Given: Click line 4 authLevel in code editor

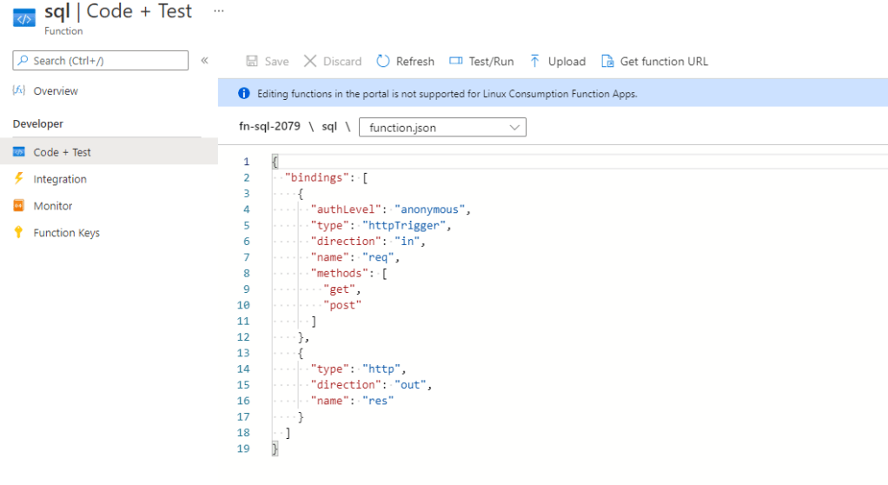Looking at the screenshot, I should click(348, 209).
